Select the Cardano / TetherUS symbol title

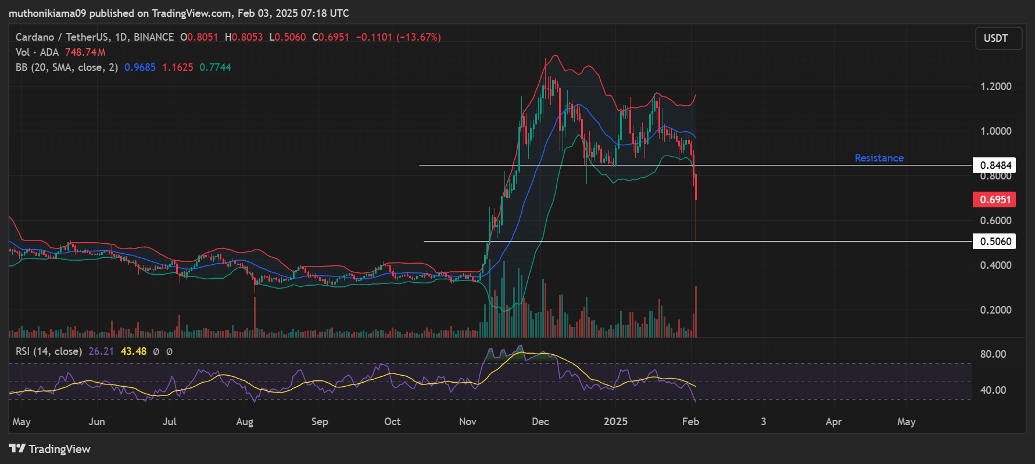pos(94,37)
